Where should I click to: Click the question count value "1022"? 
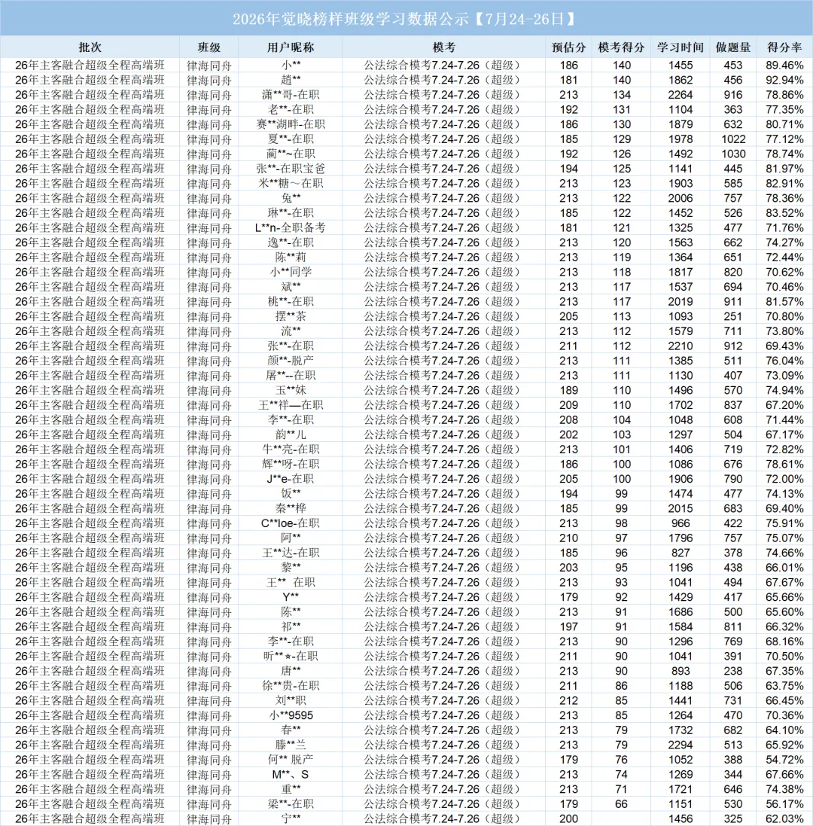pos(733,139)
